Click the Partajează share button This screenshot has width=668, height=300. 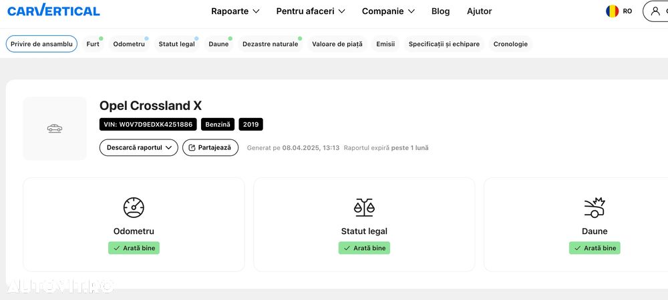click(x=210, y=147)
